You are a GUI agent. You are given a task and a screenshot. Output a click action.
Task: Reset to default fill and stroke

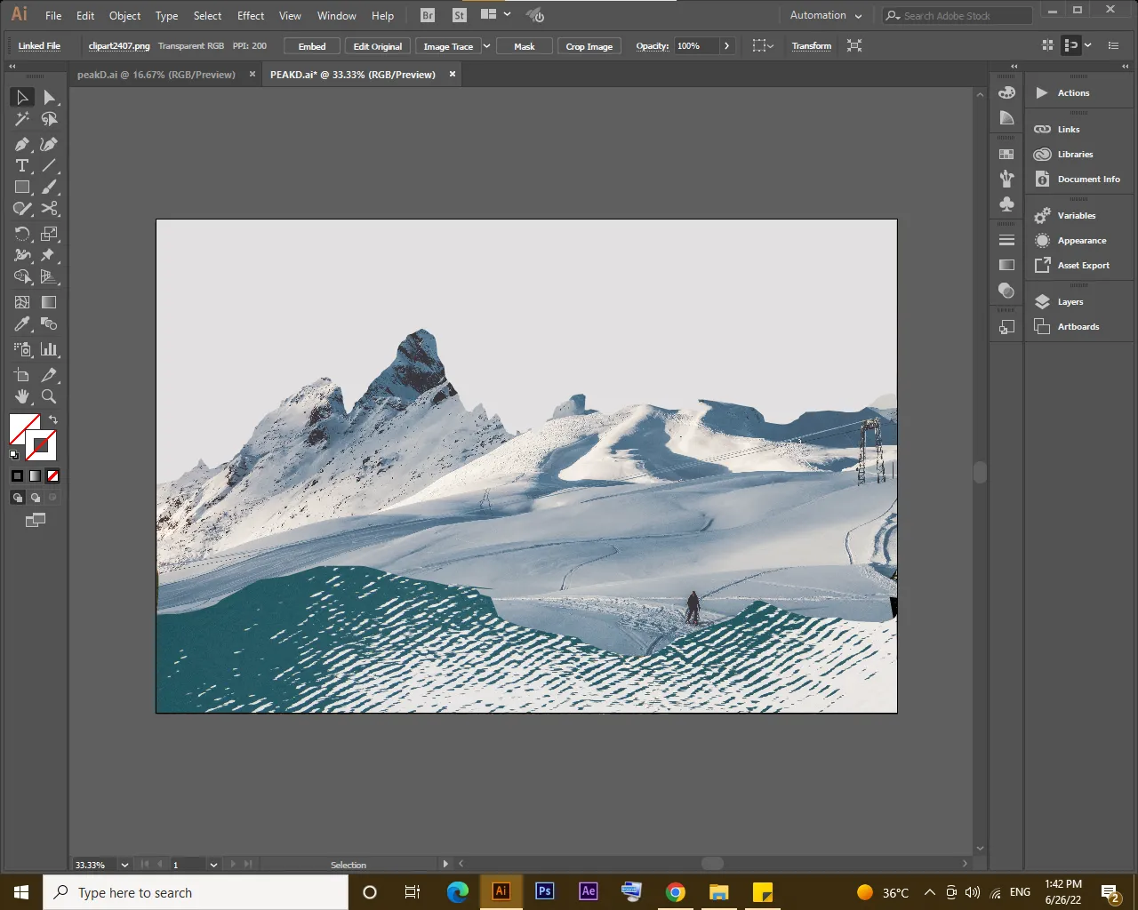coord(13,455)
